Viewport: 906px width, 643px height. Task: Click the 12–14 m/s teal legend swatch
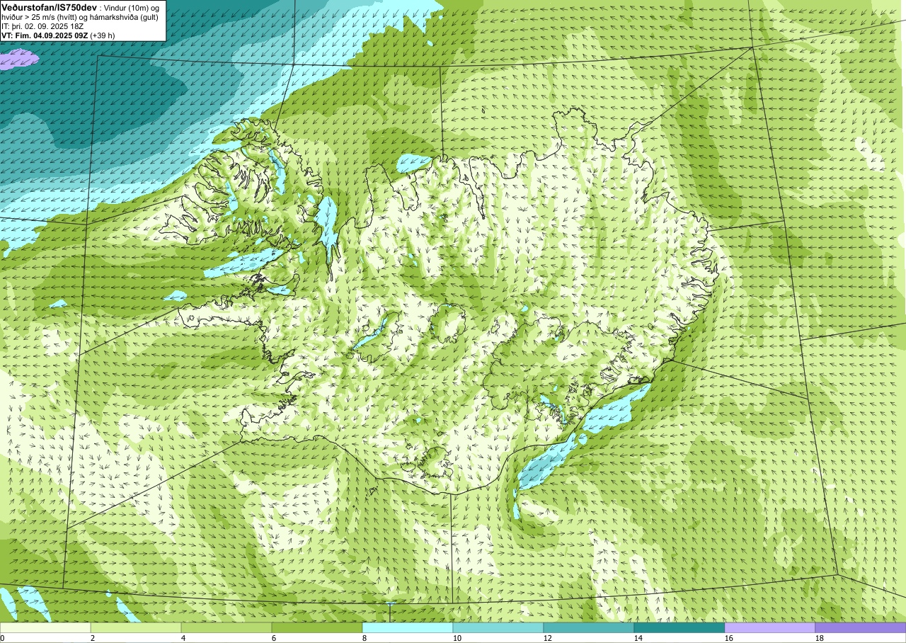coord(589,627)
